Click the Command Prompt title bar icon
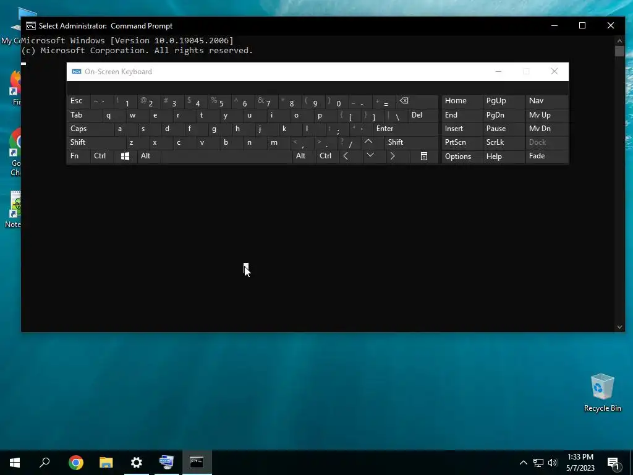The width and height of the screenshot is (633, 475). coord(31,26)
